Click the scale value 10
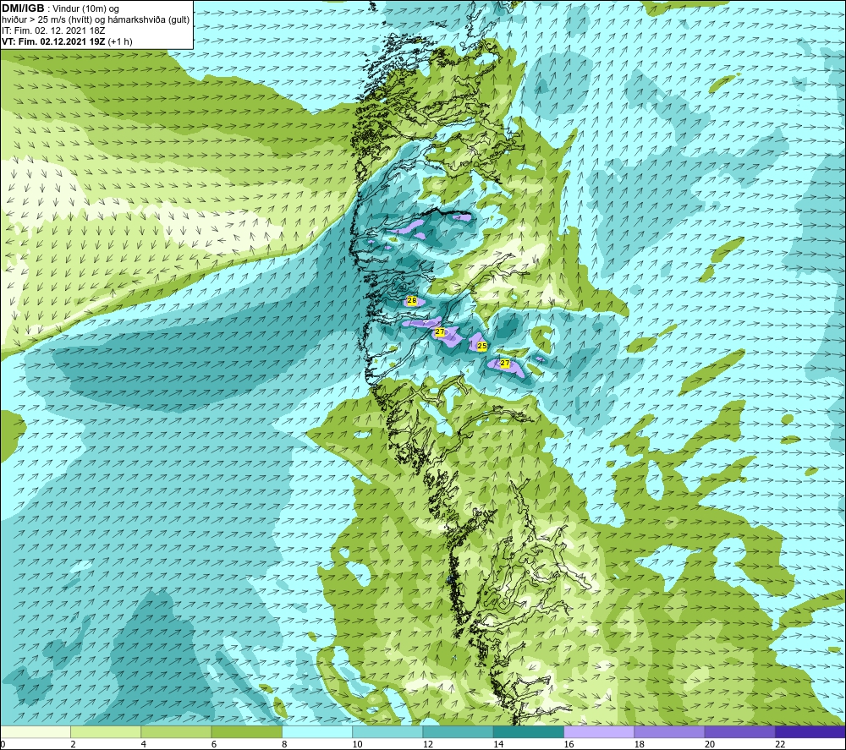Image resolution: width=846 pixels, height=750 pixels. coord(357,744)
